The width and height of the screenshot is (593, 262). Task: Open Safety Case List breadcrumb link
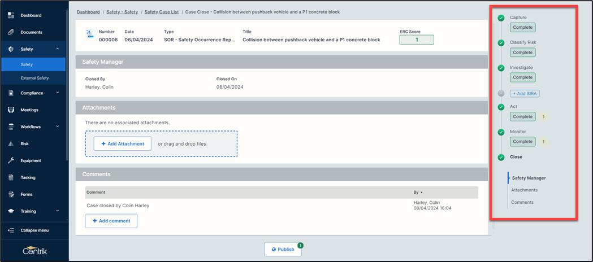[161, 12]
